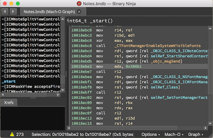Select address 10018ec15 mov rsi, r14 line
213x138 pixels.
tap(139, 123)
